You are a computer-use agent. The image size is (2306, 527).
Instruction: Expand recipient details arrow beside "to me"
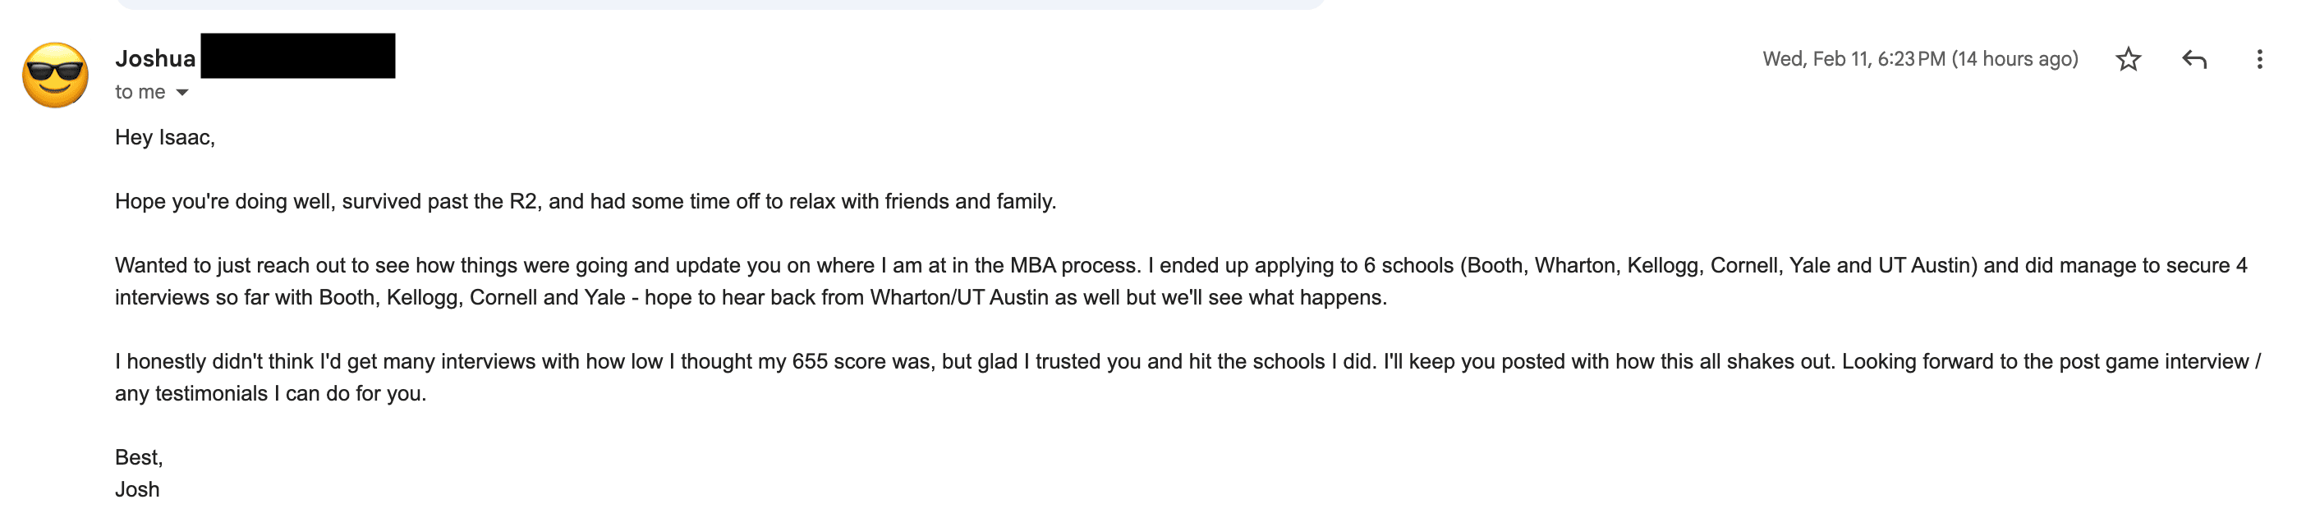pos(182,92)
